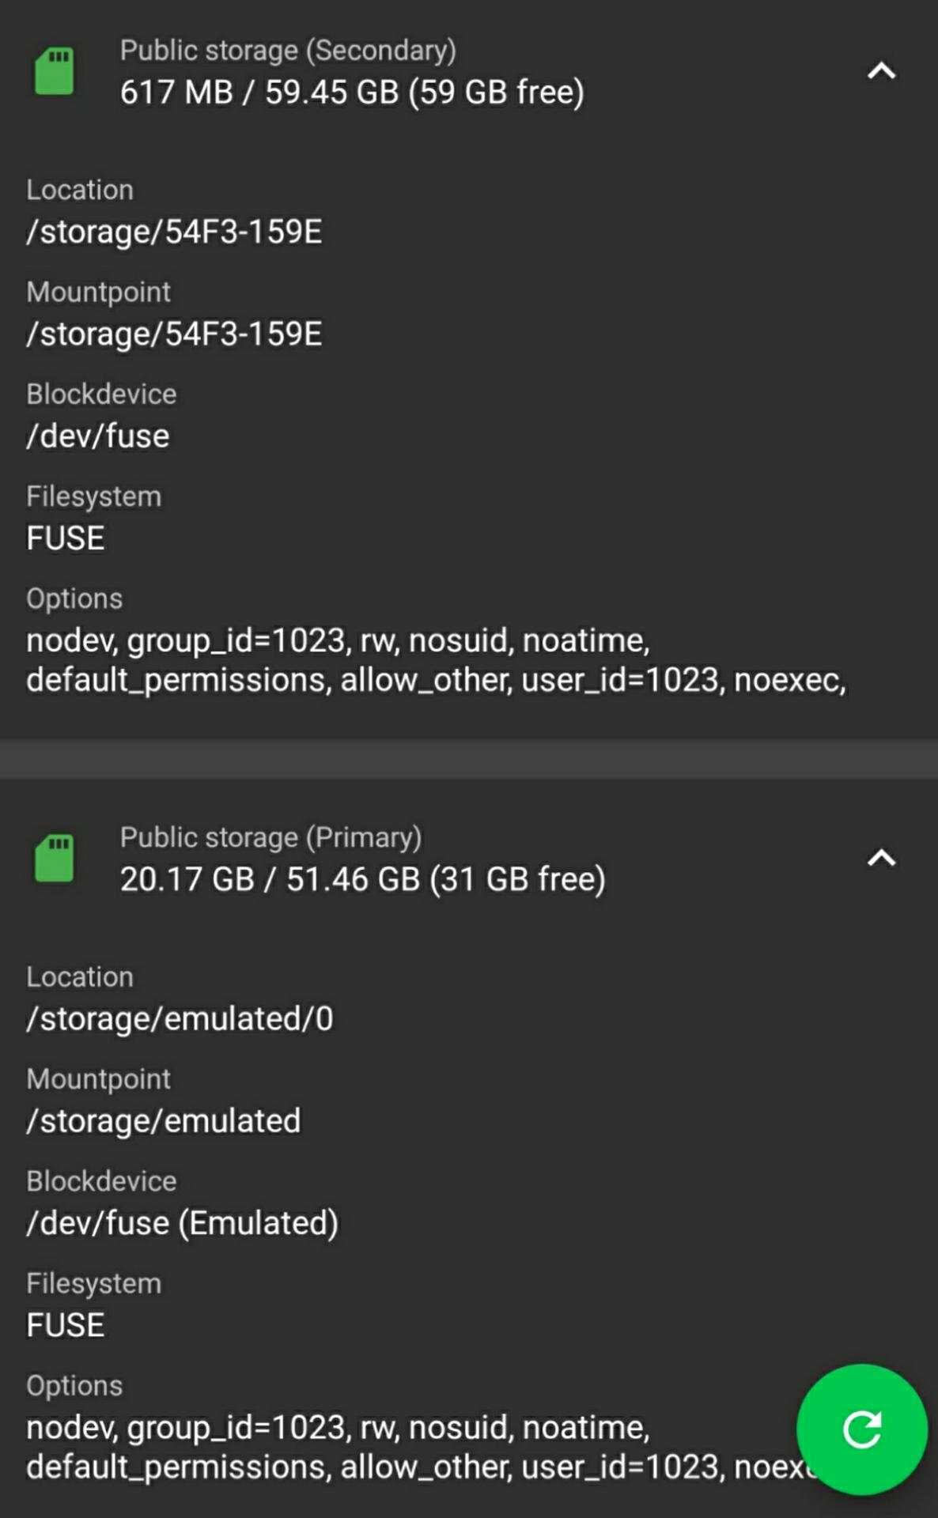938x1518 pixels.
Task: Tap the /dev/fuse blockdevice value
Action: 98,436
